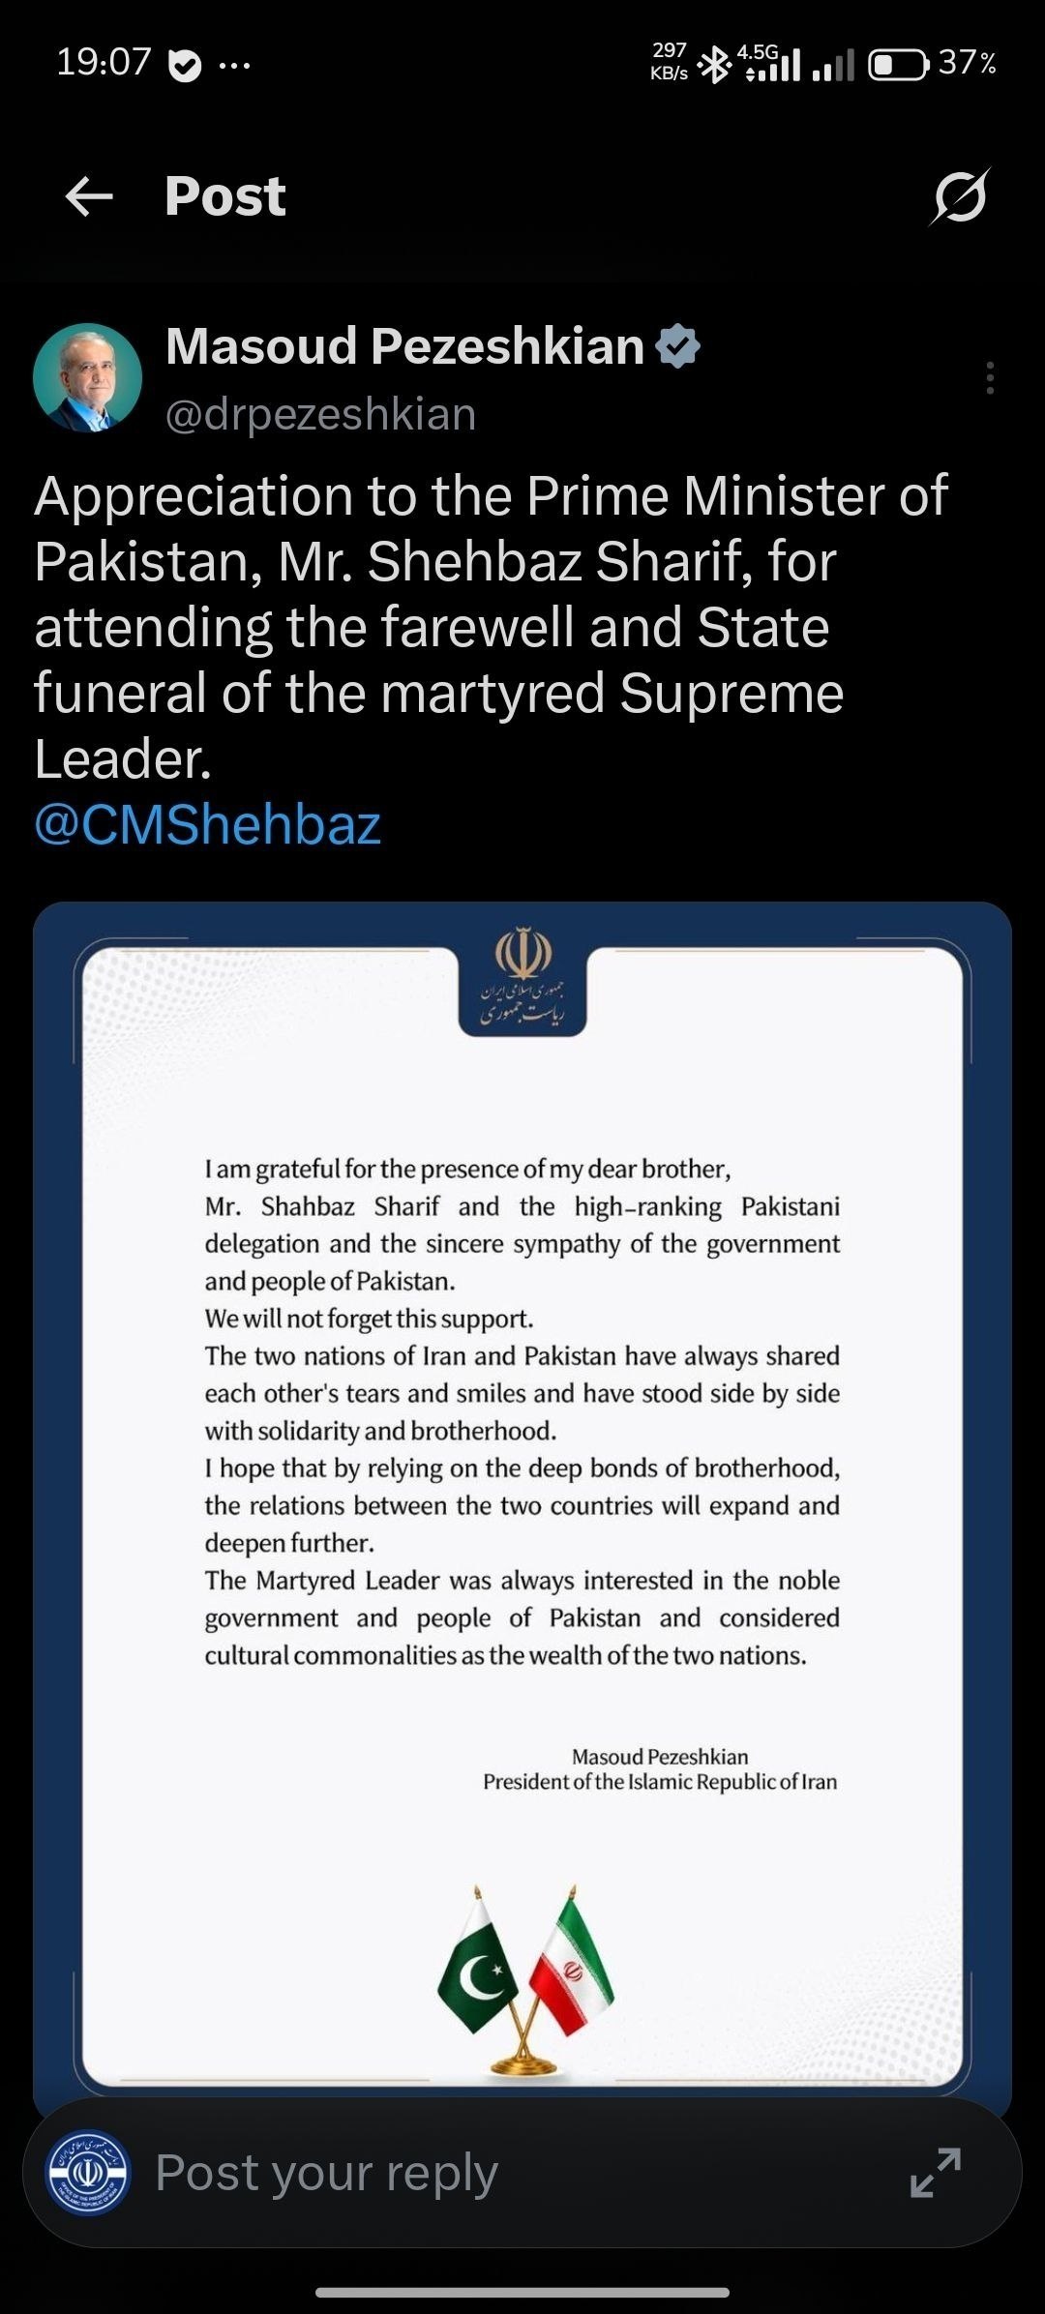Tap the bottom home gesture bar
The image size is (1045, 2314).
(522, 2293)
